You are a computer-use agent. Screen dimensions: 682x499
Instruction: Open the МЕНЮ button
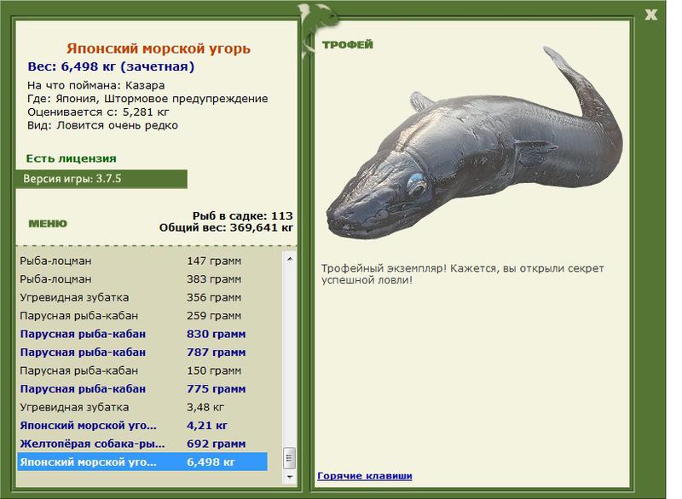click(48, 224)
